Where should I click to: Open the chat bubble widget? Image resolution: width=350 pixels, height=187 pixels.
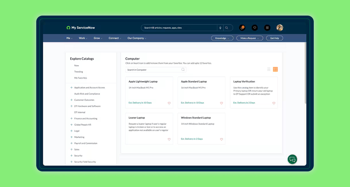point(292,159)
